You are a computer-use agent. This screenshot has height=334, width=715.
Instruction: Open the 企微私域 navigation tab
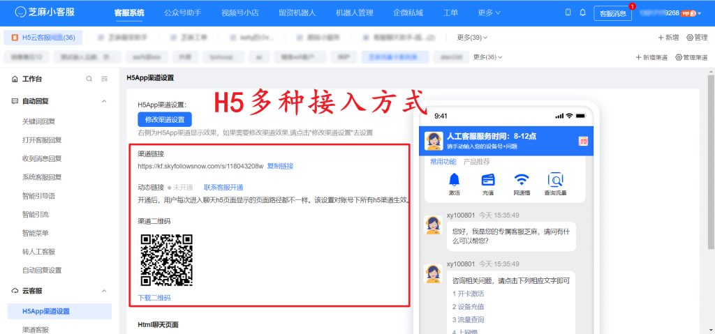pyautogui.click(x=408, y=13)
